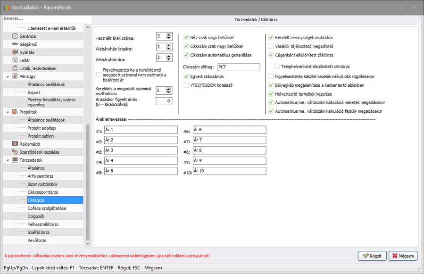Increase 'Használt árak száma' spinner up
Viewport: 424px width, 274px height.
pyautogui.click(x=169, y=34)
